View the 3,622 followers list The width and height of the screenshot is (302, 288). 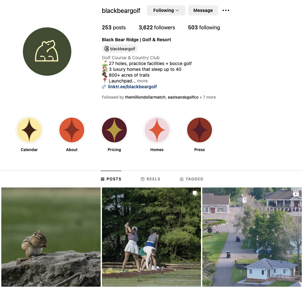[x=157, y=27]
